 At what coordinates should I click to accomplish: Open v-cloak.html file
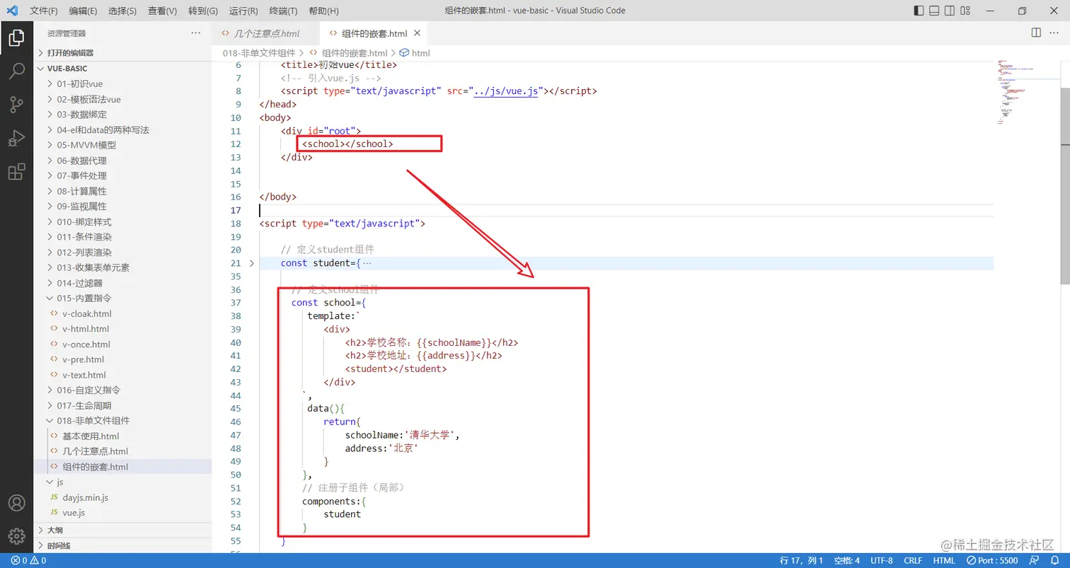pos(122,313)
